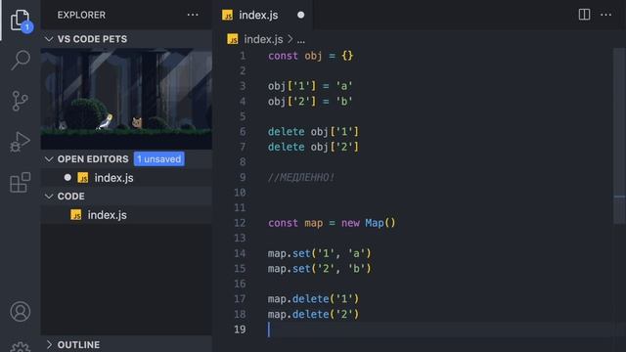This screenshot has width=626, height=352.
Task: Click the line map.delete('2')
Action: [x=313, y=314]
